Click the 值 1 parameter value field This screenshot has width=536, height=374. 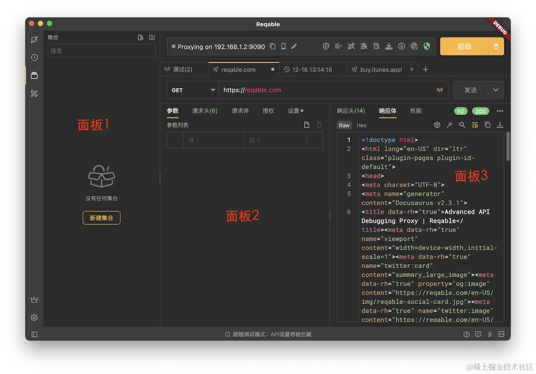pyautogui.click(x=275, y=140)
